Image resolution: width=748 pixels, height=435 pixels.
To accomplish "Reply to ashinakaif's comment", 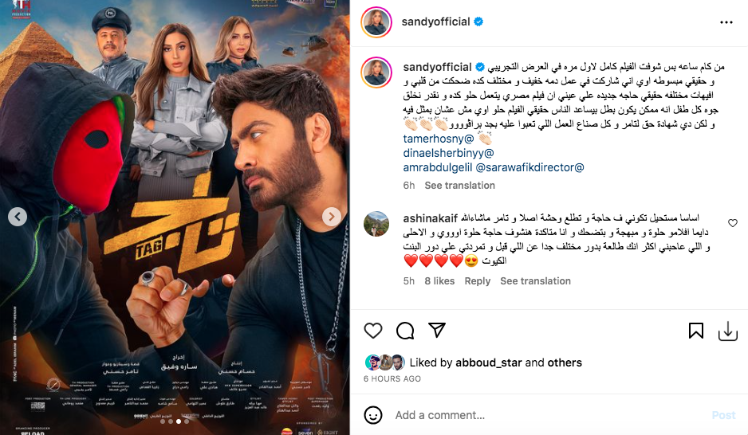I will coord(478,281).
